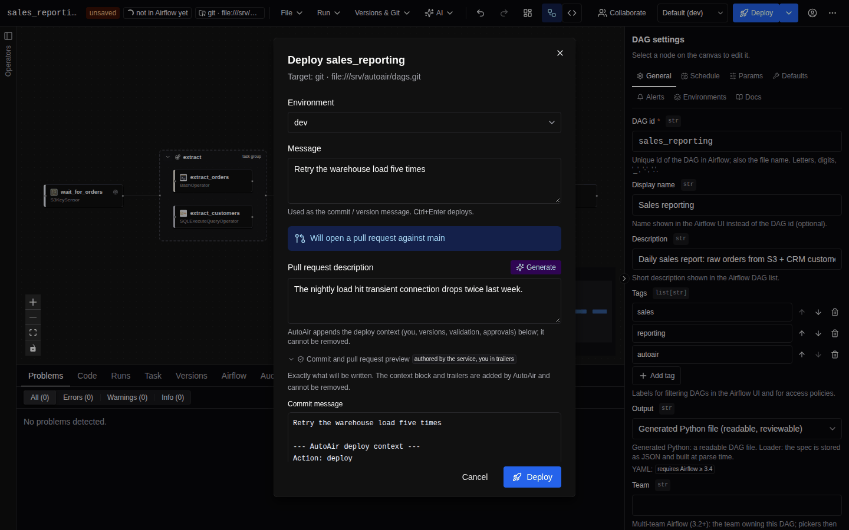Zoom out on the canvas

click(33, 317)
